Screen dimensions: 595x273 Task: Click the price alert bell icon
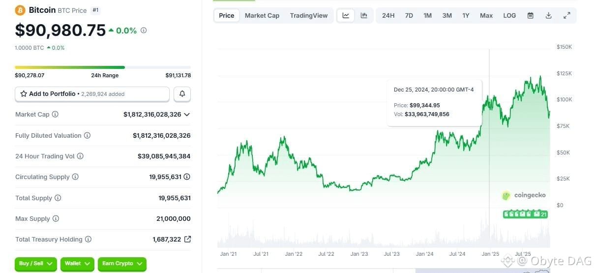(182, 94)
